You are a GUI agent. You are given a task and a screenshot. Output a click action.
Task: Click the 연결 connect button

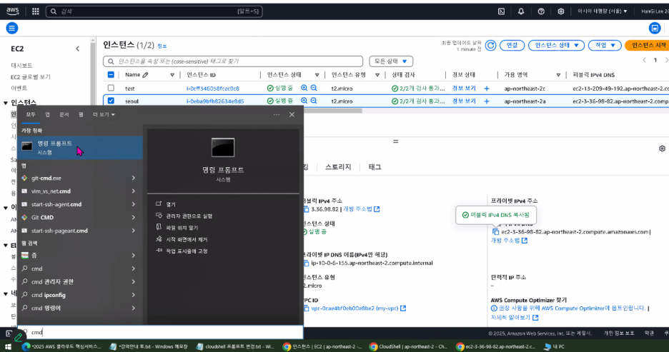click(512, 45)
